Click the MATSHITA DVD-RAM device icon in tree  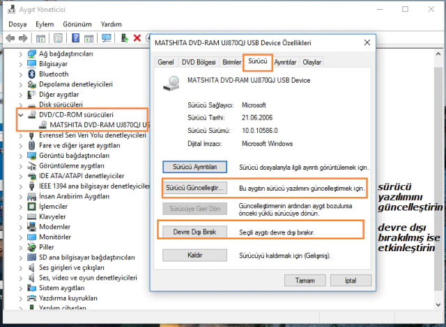pos(43,125)
